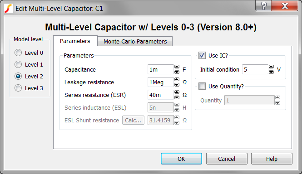Image resolution: width=302 pixels, height=174 pixels.
Task: Confirm with the OK button
Action: pyautogui.click(x=181, y=159)
